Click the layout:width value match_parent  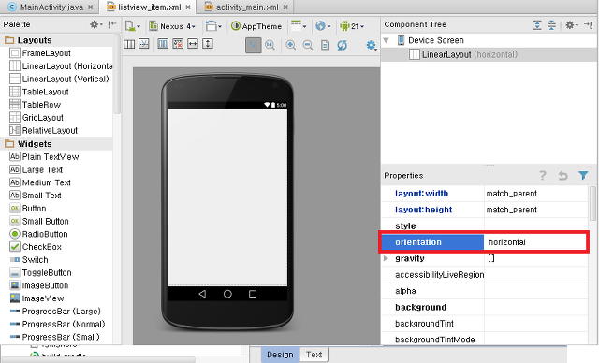(536, 194)
